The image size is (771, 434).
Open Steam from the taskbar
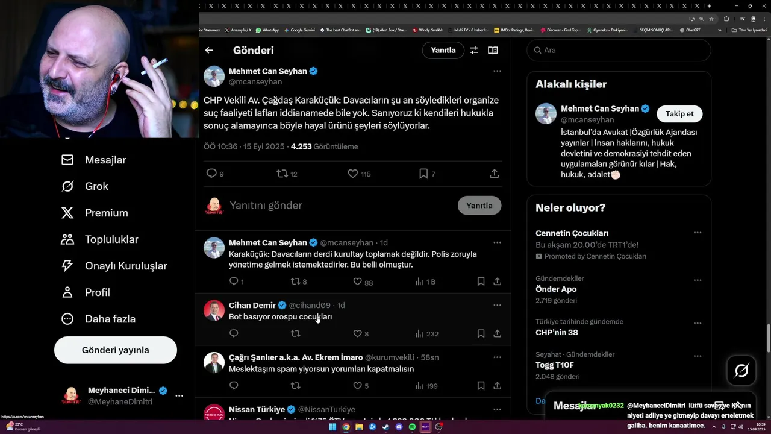(386, 427)
